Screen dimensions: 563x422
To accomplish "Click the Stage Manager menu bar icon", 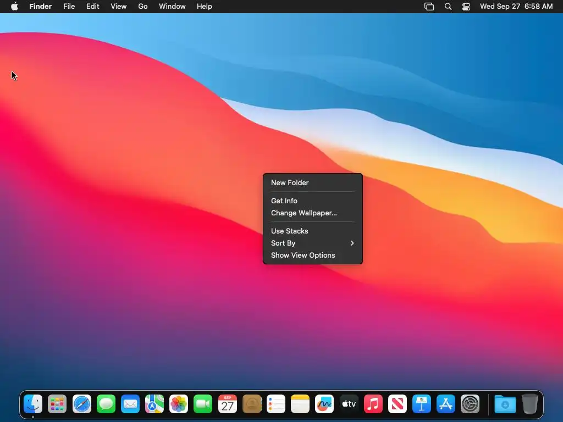I will tap(429, 7).
